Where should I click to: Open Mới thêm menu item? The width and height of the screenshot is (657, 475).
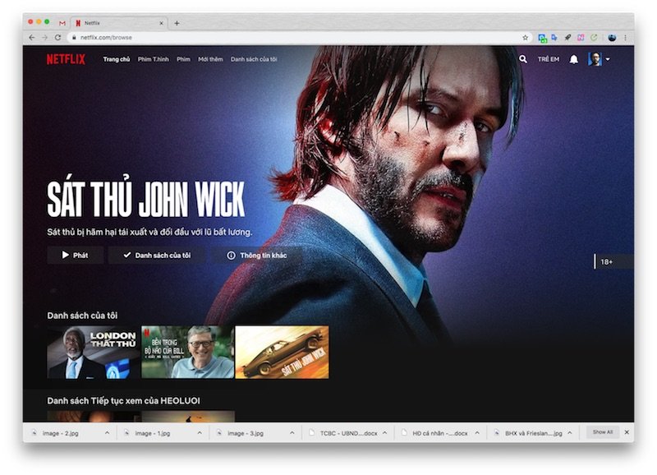tap(210, 59)
